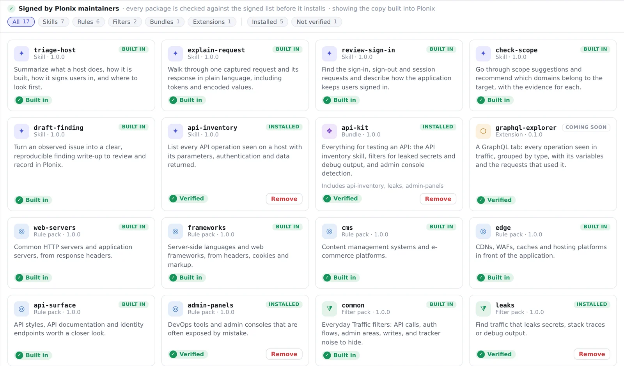Click the web-servers rule pack icon
Screen dimensions: 624x366
[21, 231]
